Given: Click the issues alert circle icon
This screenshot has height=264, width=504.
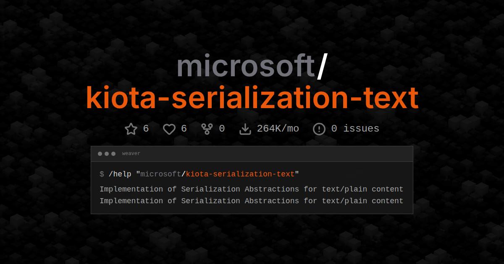Looking at the screenshot, I should [x=319, y=129].
